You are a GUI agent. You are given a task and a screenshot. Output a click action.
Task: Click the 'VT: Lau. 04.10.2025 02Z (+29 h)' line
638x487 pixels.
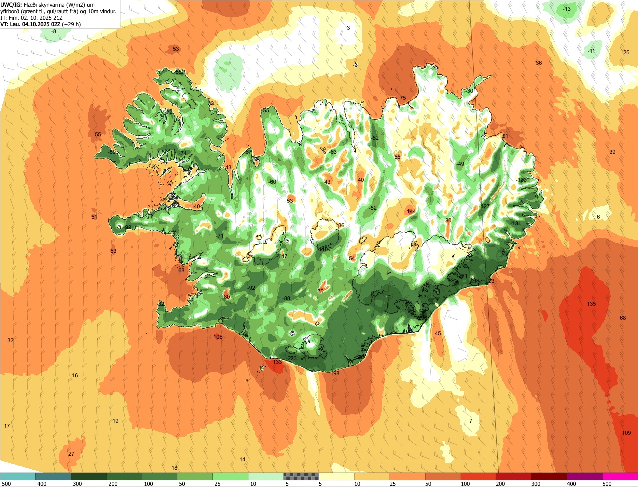point(41,24)
